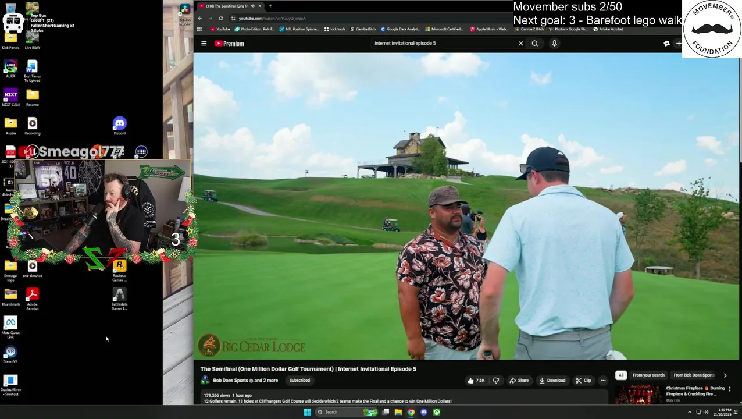Open a new browser tab
This screenshot has width=742, height=419.
(270, 6)
